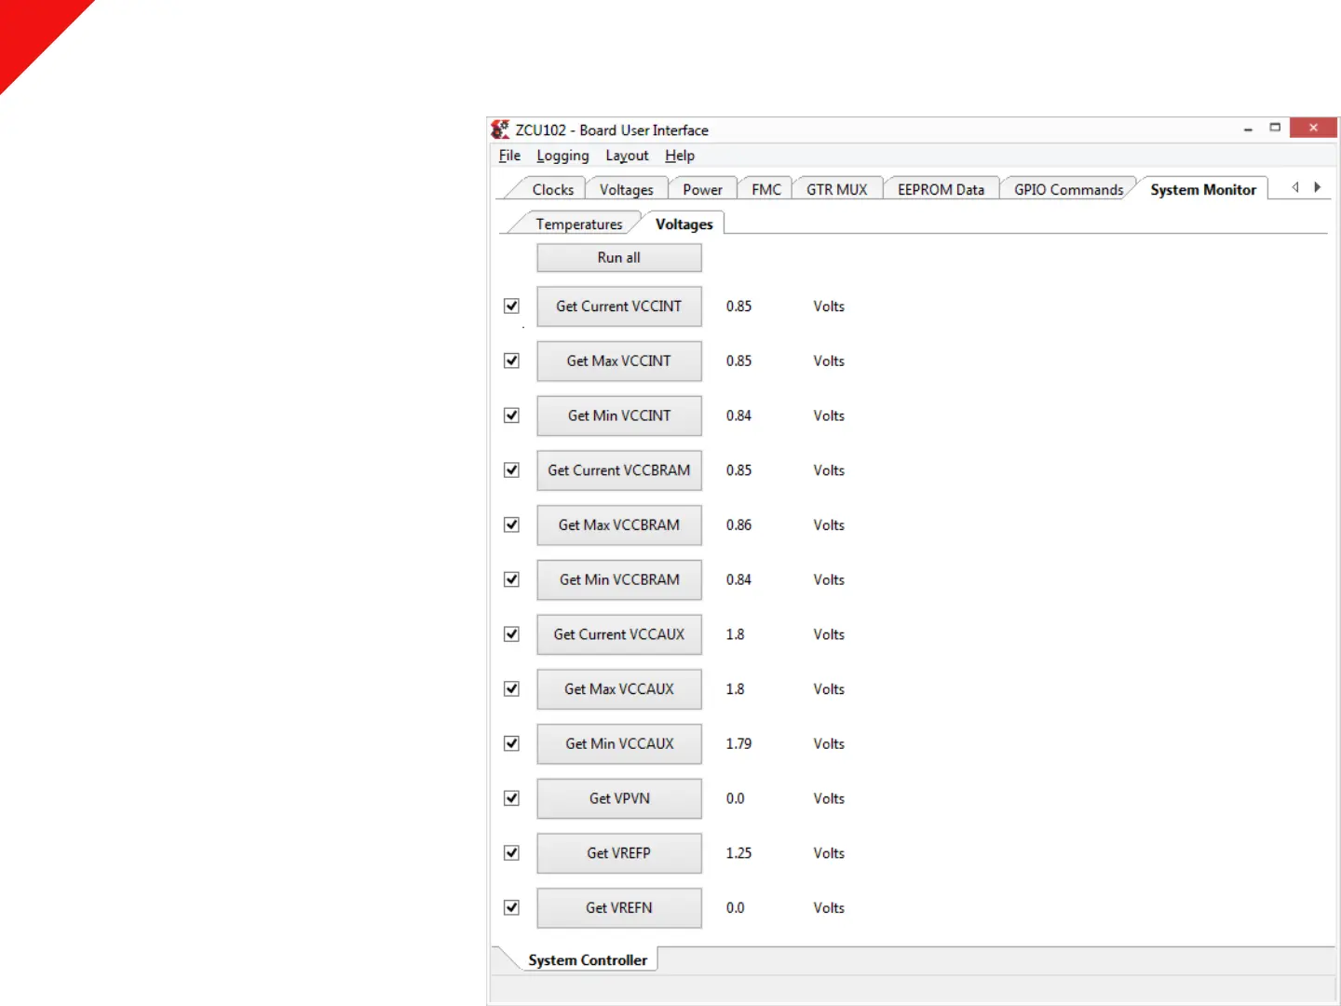This screenshot has width=1341, height=1006.
Task: Select the GTR MUX tab
Action: click(x=836, y=189)
